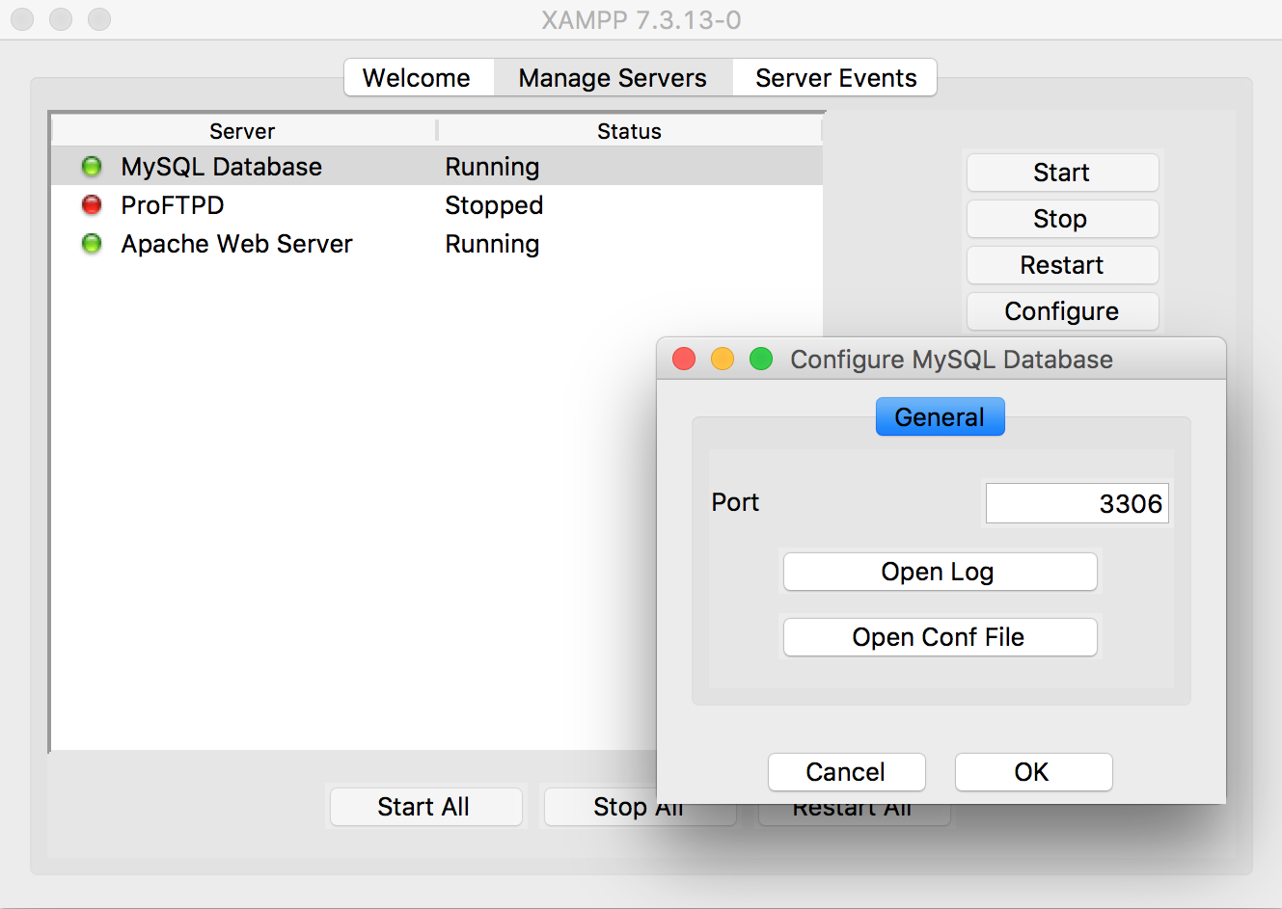Open Configure for selected server
1282x909 pixels.
[1062, 311]
